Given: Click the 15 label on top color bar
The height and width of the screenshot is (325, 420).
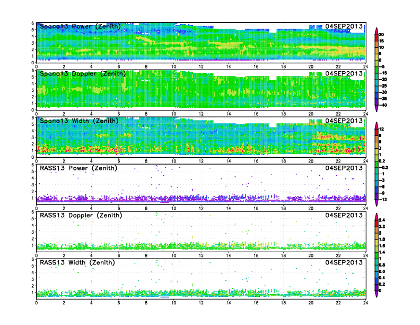Looking at the screenshot, I should coord(381,41).
